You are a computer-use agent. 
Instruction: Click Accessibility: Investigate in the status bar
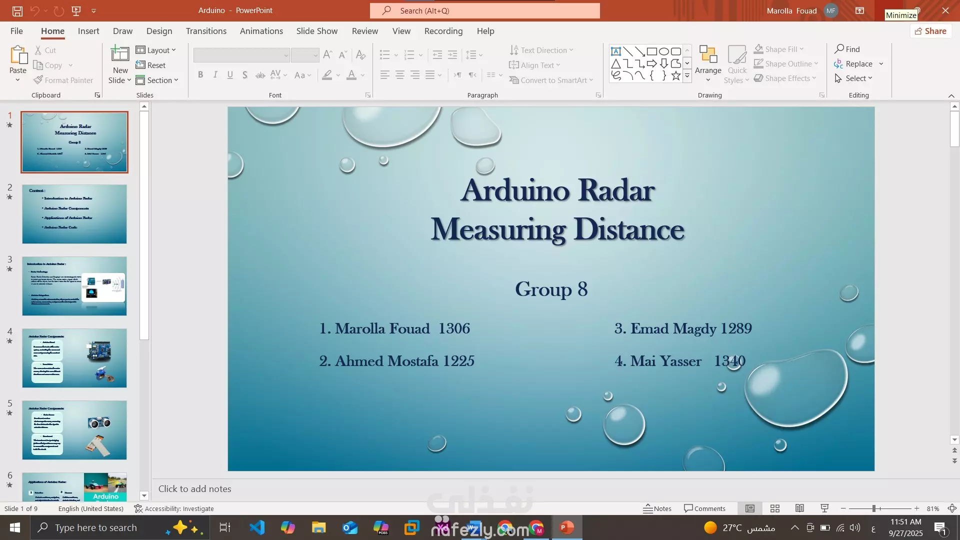(x=174, y=508)
